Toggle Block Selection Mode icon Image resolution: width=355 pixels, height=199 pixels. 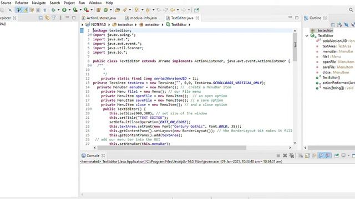38,10
